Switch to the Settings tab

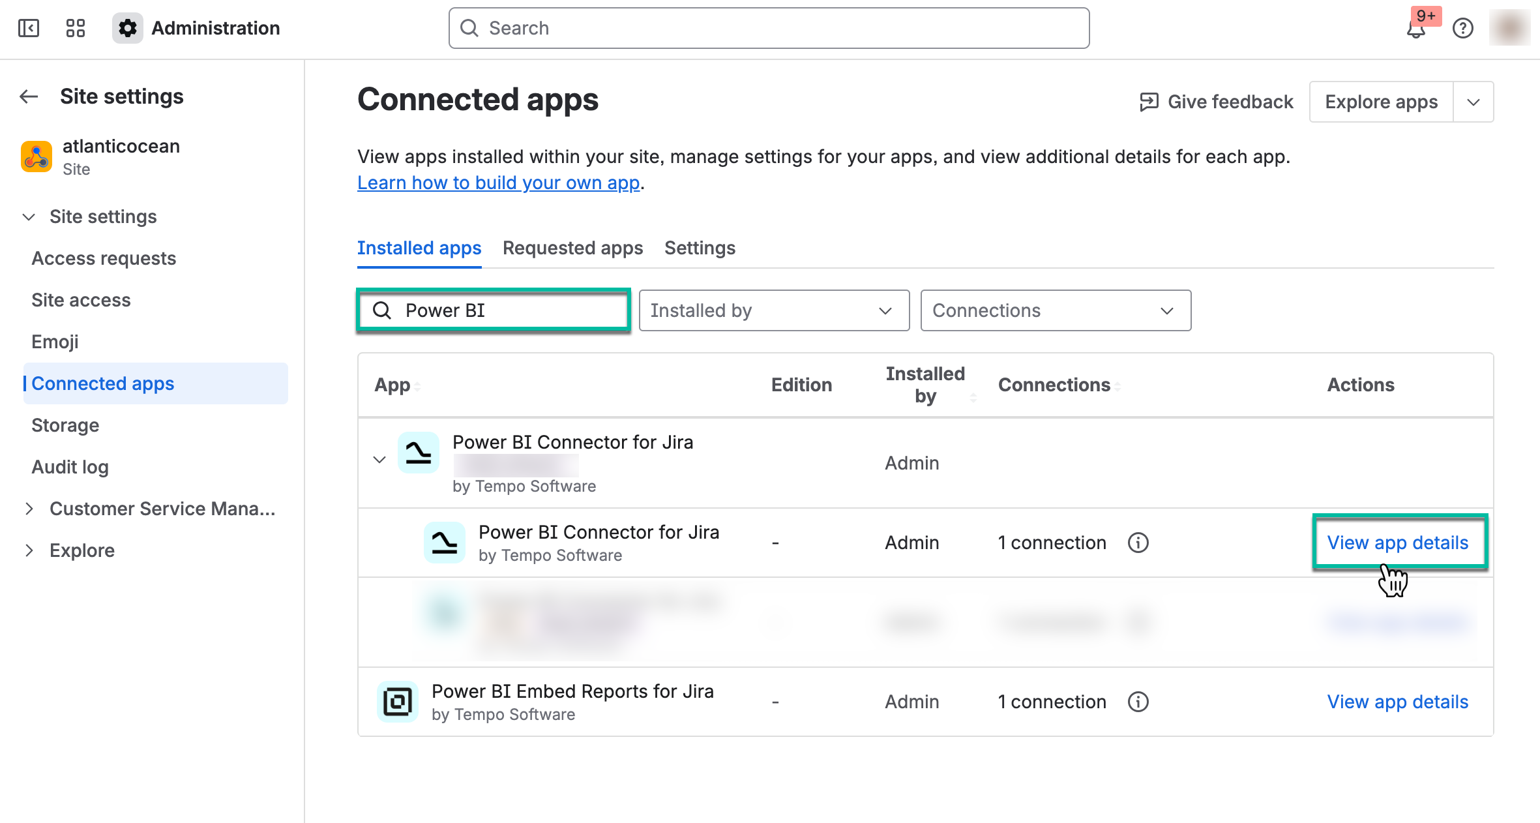(x=700, y=248)
